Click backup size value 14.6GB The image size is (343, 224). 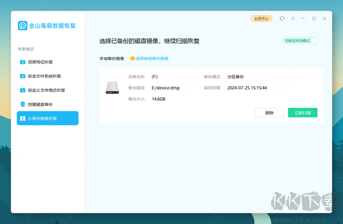coord(158,99)
